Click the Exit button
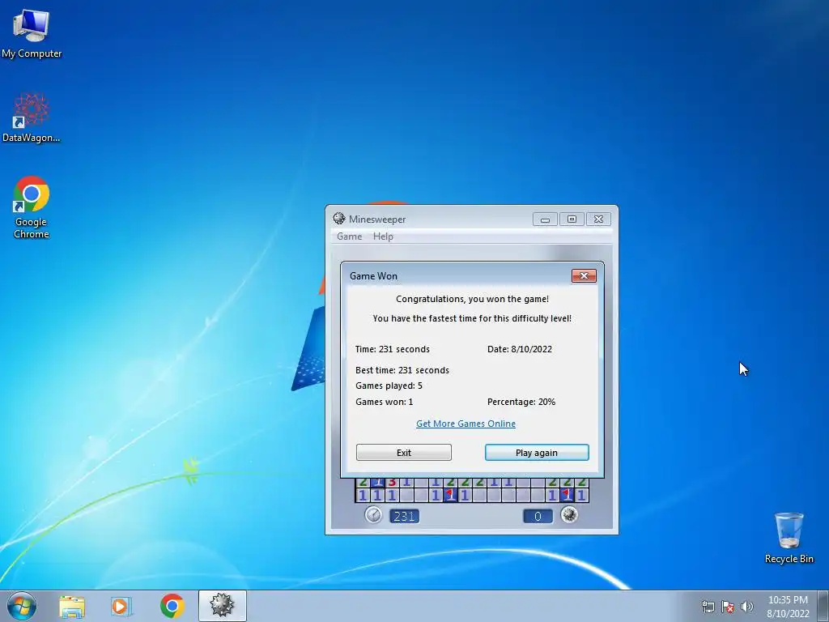 [x=404, y=452]
